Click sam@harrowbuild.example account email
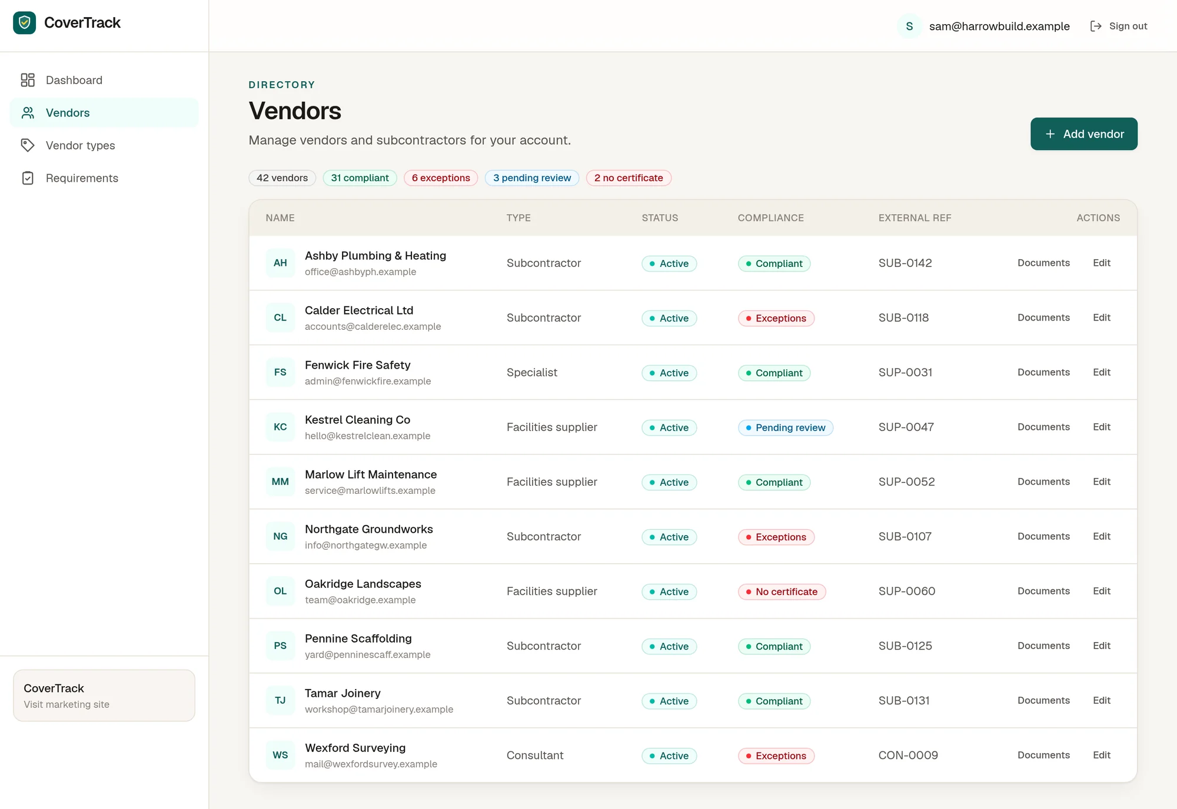Viewport: 1177px width, 809px height. pyautogui.click(x=999, y=26)
